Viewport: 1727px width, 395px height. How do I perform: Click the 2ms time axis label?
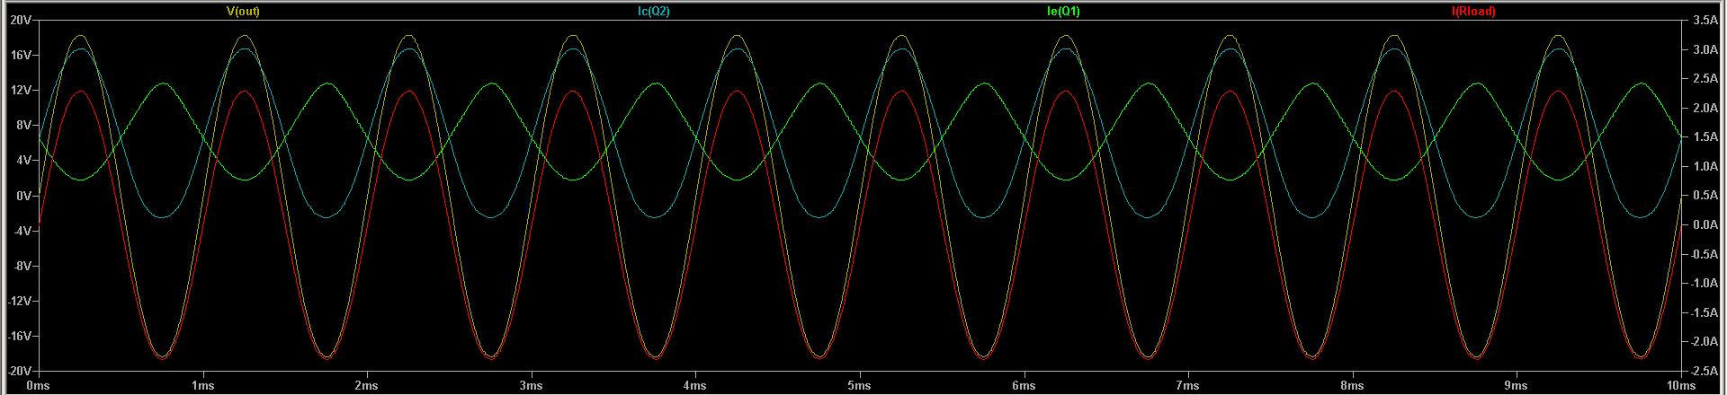pyautogui.click(x=366, y=385)
